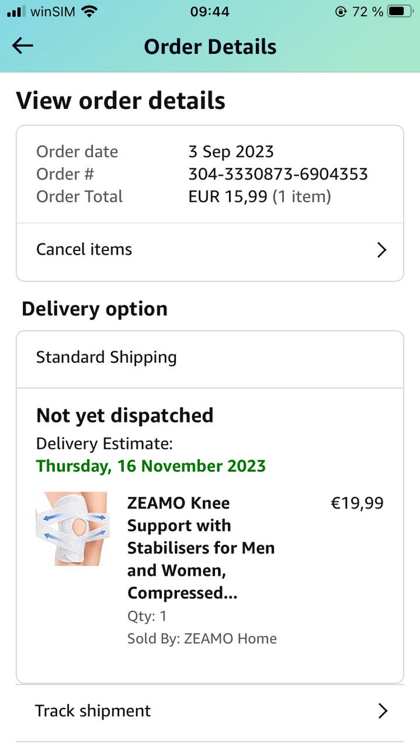Tap the ZEAMO Home seller name
This screenshot has width=420, height=749.
(230, 638)
